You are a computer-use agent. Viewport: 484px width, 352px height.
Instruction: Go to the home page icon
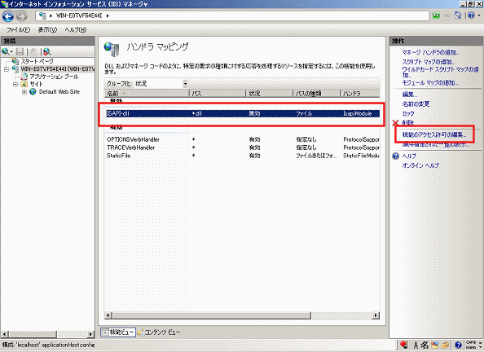[x=458, y=15]
